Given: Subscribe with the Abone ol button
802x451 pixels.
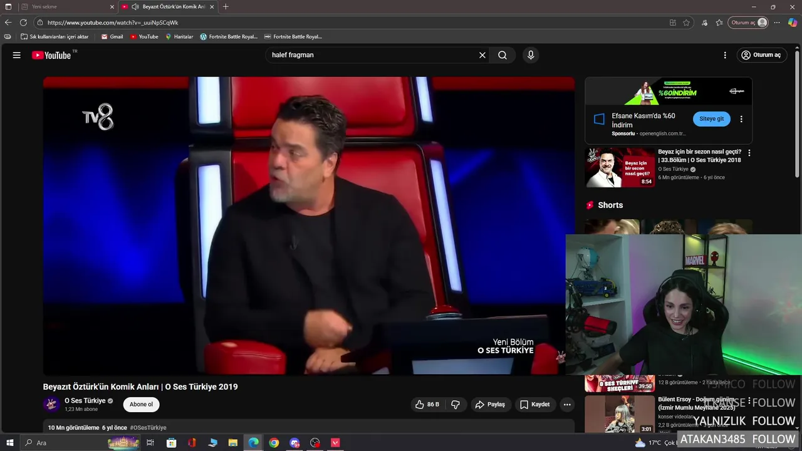Looking at the screenshot, I should tap(141, 405).
